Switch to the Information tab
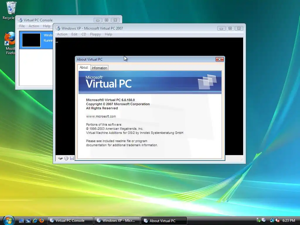Viewport: 300px width, 225px height. (100, 68)
